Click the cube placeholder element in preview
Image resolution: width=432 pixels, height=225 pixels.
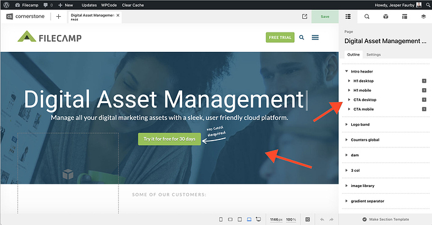(68, 174)
